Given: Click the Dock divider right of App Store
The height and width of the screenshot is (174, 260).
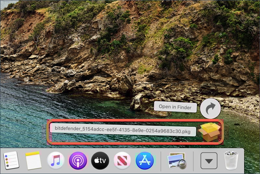Looking at the screenshot, I should [161, 161].
